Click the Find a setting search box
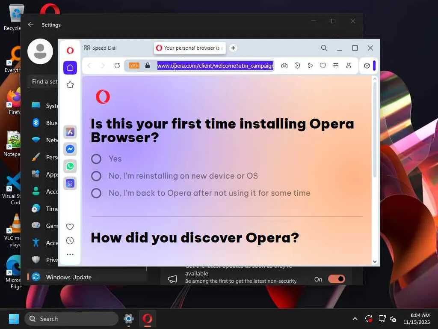This screenshot has width=438, height=329. [43, 81]
